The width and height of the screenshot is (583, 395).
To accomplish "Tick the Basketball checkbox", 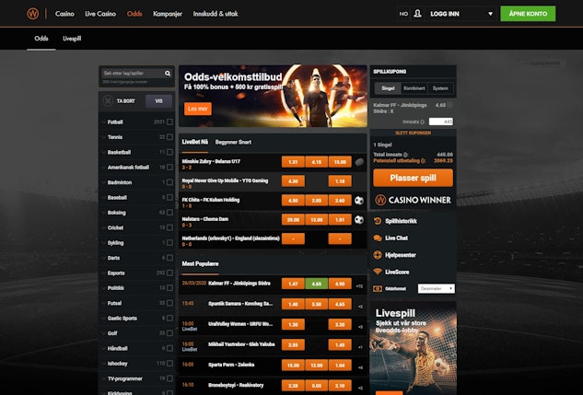I will point(169,152).
